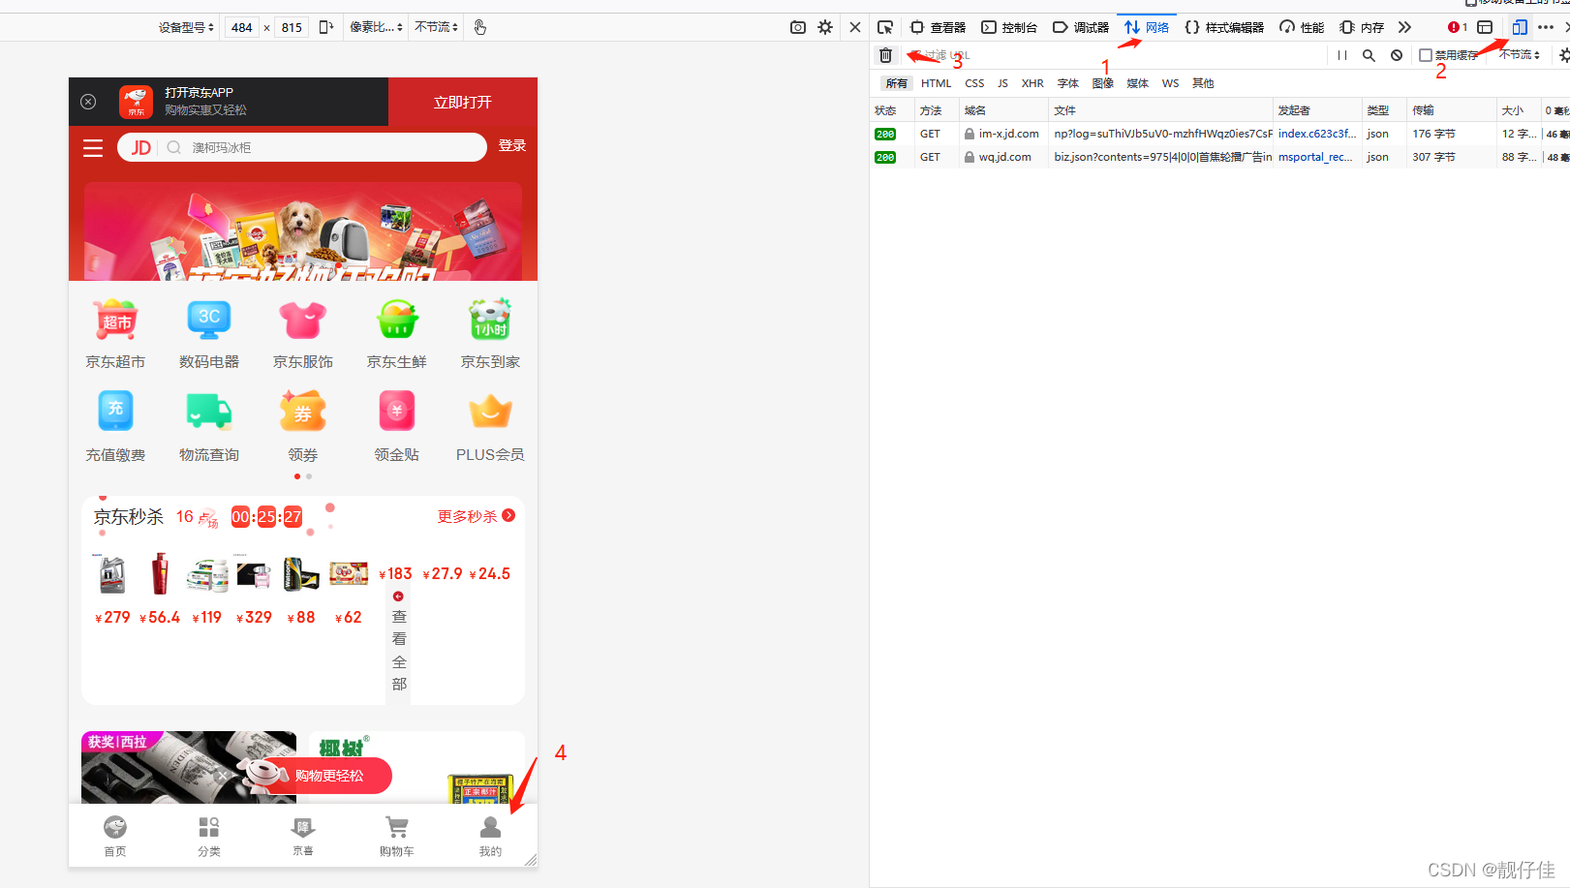1570x888 pixels.
Task: Take a screenshot of the viewport
Action: click(x=798, y=27)
